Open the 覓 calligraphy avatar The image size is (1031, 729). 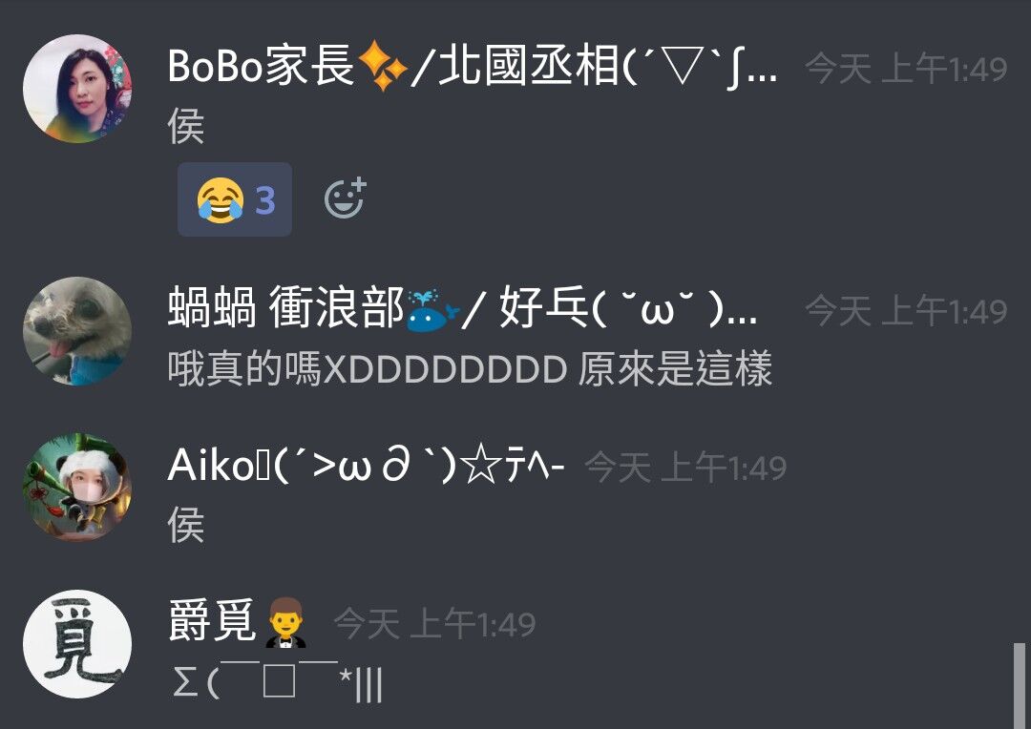(x=77, y=643)
